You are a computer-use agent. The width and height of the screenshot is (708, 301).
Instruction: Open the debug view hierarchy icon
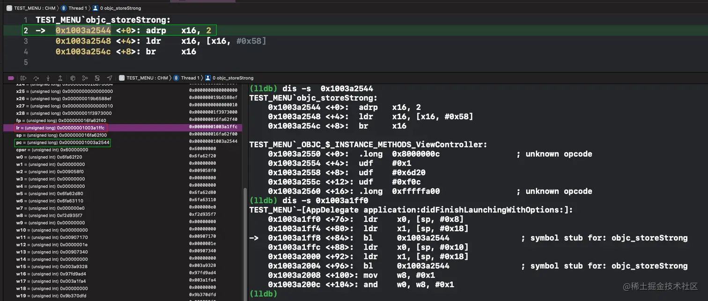pyautogui.click(x=73, y=78)
